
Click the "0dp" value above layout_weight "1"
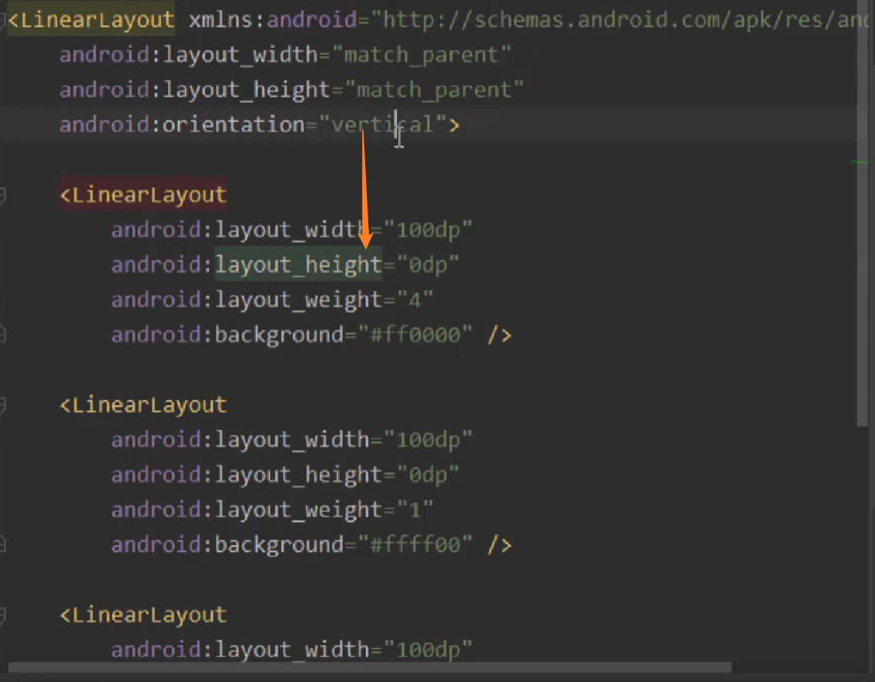pyautogui.click(x=428, y=475)
